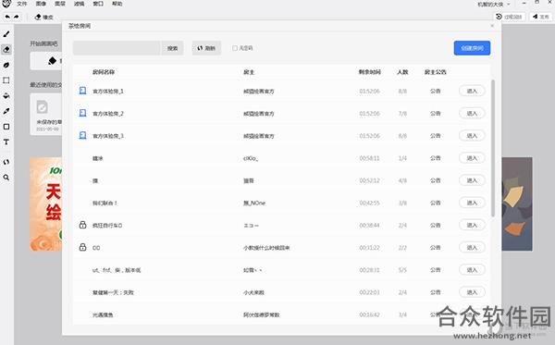The height and width of the screenshot is (345, 555).
Task: Click the blue create room button
Action: pyautogui.click(x=472, y=48)
